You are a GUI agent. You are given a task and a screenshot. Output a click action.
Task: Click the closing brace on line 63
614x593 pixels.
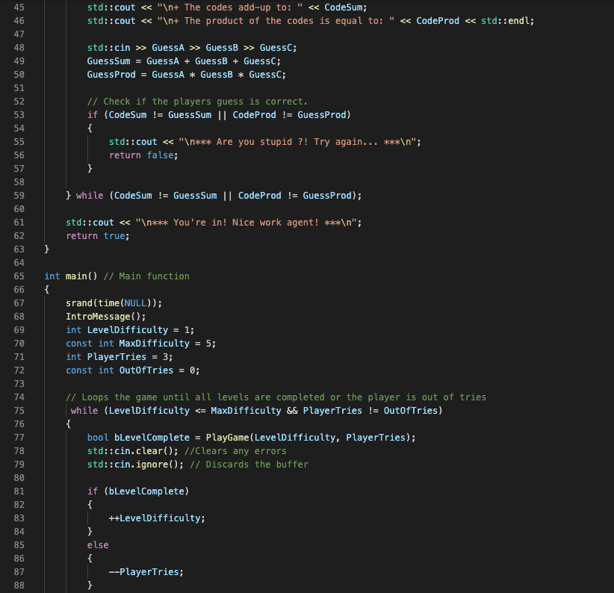point(46,249)
